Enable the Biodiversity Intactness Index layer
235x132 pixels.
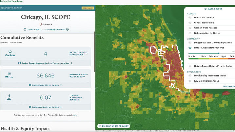pos(190,75)
